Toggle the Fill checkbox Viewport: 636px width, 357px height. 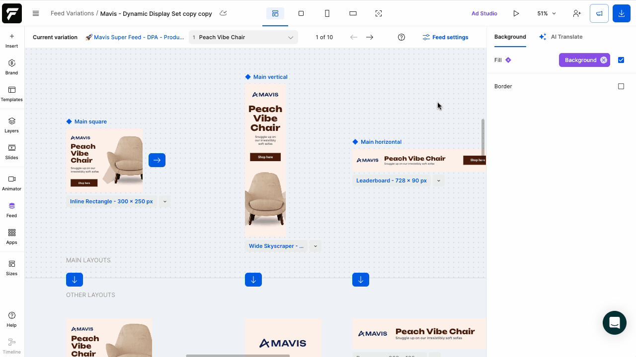click(x=621, y=60)
